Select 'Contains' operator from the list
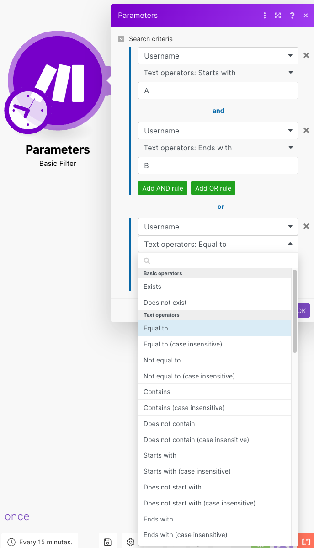314x548 pixels. tap(215, 392)
